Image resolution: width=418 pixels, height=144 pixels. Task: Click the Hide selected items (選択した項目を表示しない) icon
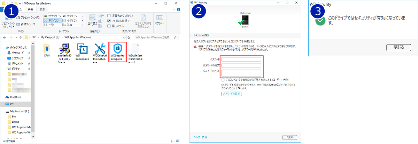coord(143,18)
